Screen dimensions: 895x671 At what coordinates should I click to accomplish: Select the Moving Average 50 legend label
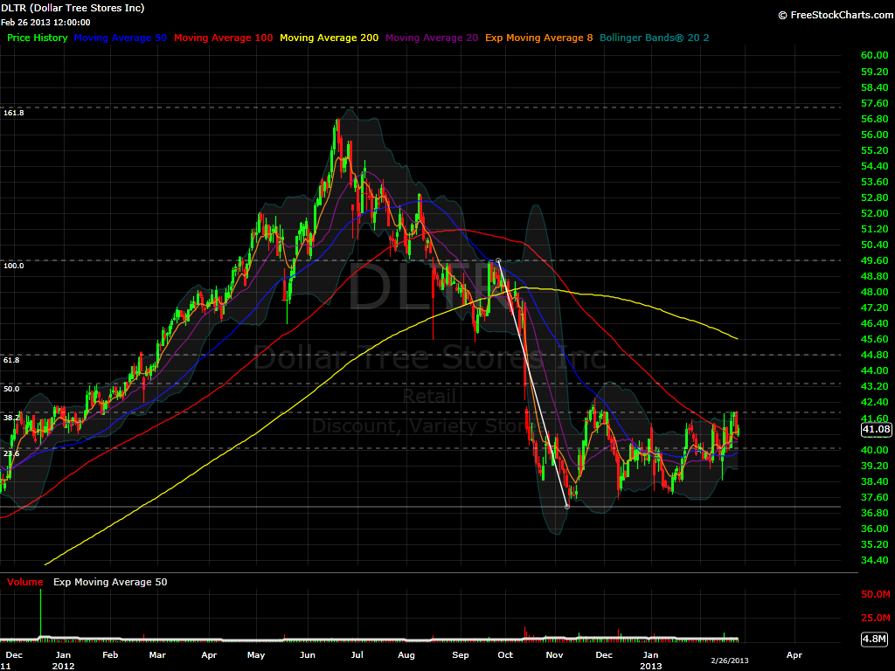pyautogui.click(x=121, y=38)
